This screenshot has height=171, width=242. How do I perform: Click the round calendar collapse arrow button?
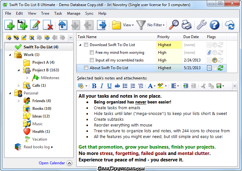(x=70, y=163)
